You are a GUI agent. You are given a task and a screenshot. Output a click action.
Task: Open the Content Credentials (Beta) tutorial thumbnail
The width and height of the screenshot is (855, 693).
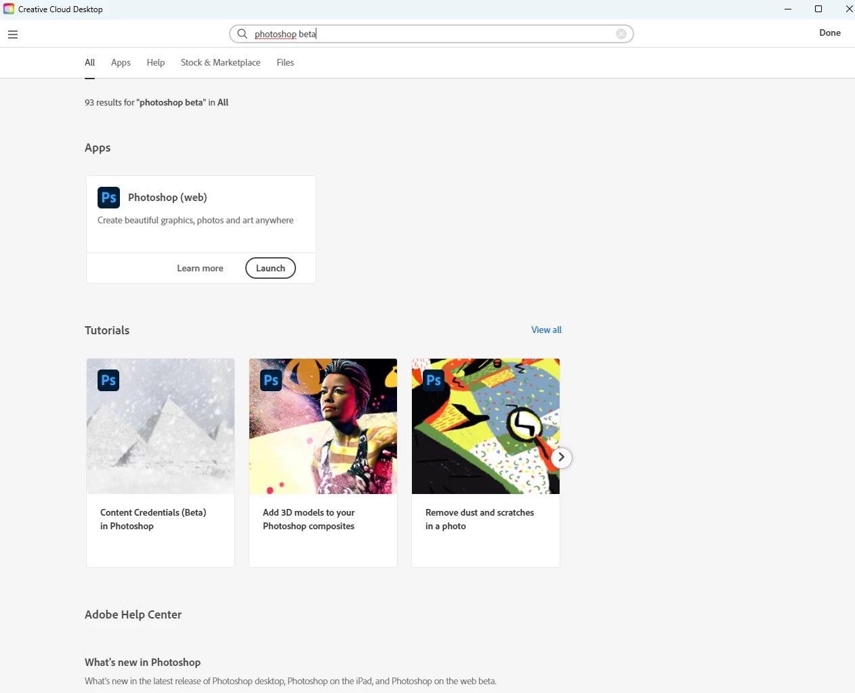click(x=161, y=426)
